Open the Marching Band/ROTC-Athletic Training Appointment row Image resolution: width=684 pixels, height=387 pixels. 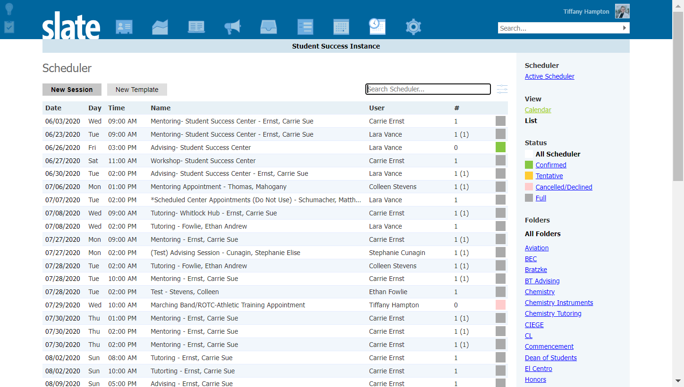point(275,305)
